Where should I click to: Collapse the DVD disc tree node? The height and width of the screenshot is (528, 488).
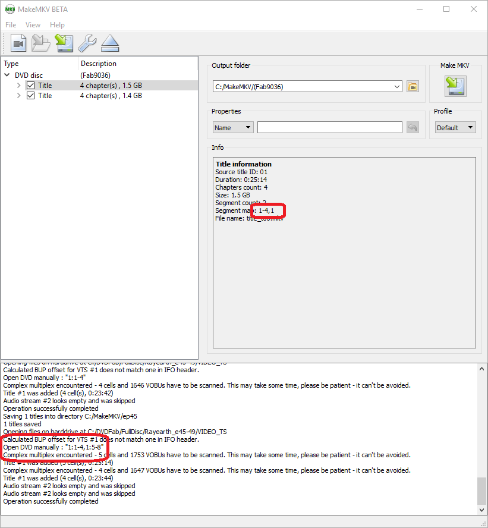[7, 75]
